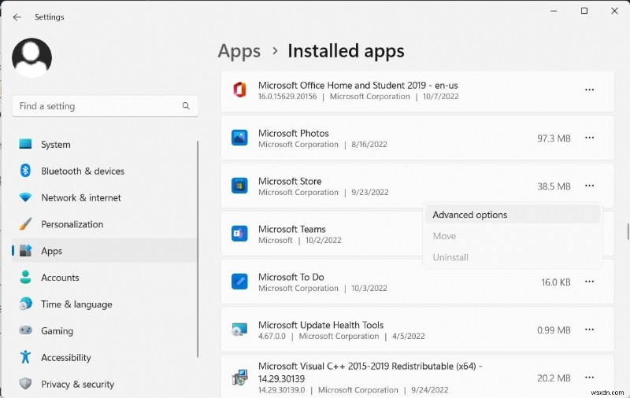Click Microsoft Update Health Tools icon

click(239, 330)
